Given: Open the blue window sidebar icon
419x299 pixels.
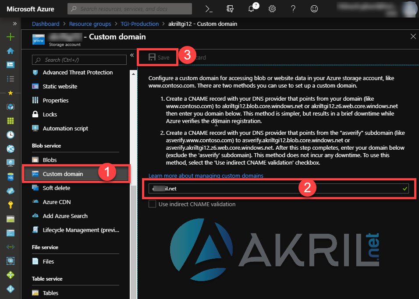Looking at the screenshot, I should tap(11, 233).
